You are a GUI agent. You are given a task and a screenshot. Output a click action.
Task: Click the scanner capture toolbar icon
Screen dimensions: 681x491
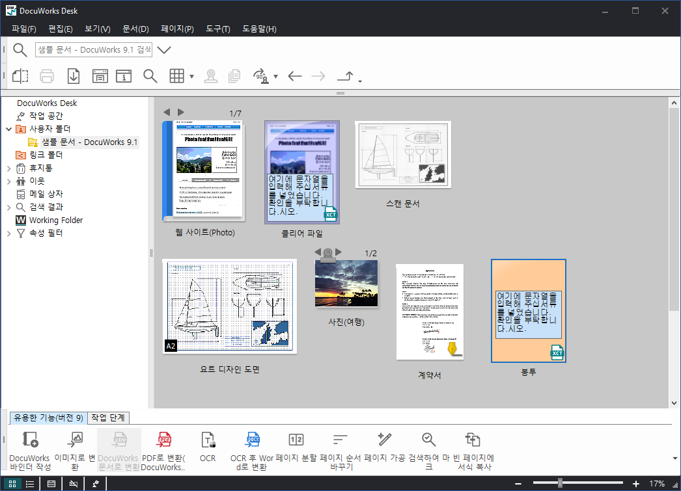pyautogui.click(x=100, y=76)
